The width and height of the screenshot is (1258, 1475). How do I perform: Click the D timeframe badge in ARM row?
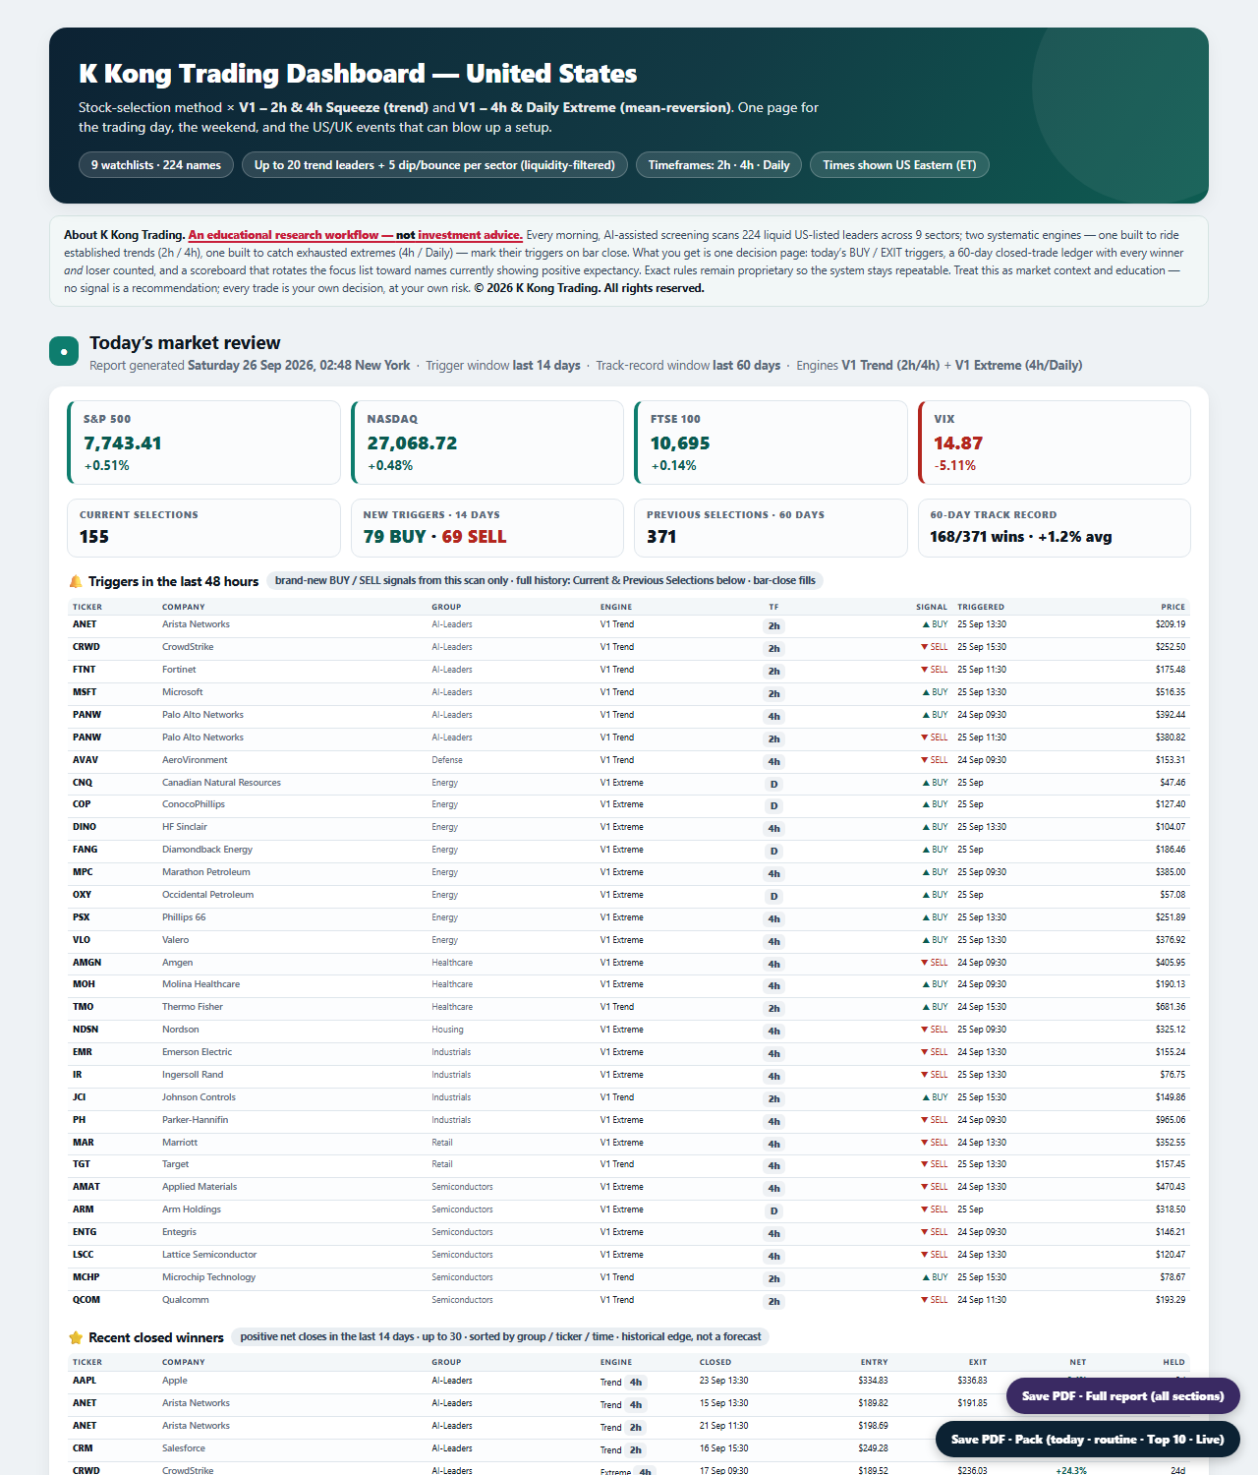(774, 1210)
